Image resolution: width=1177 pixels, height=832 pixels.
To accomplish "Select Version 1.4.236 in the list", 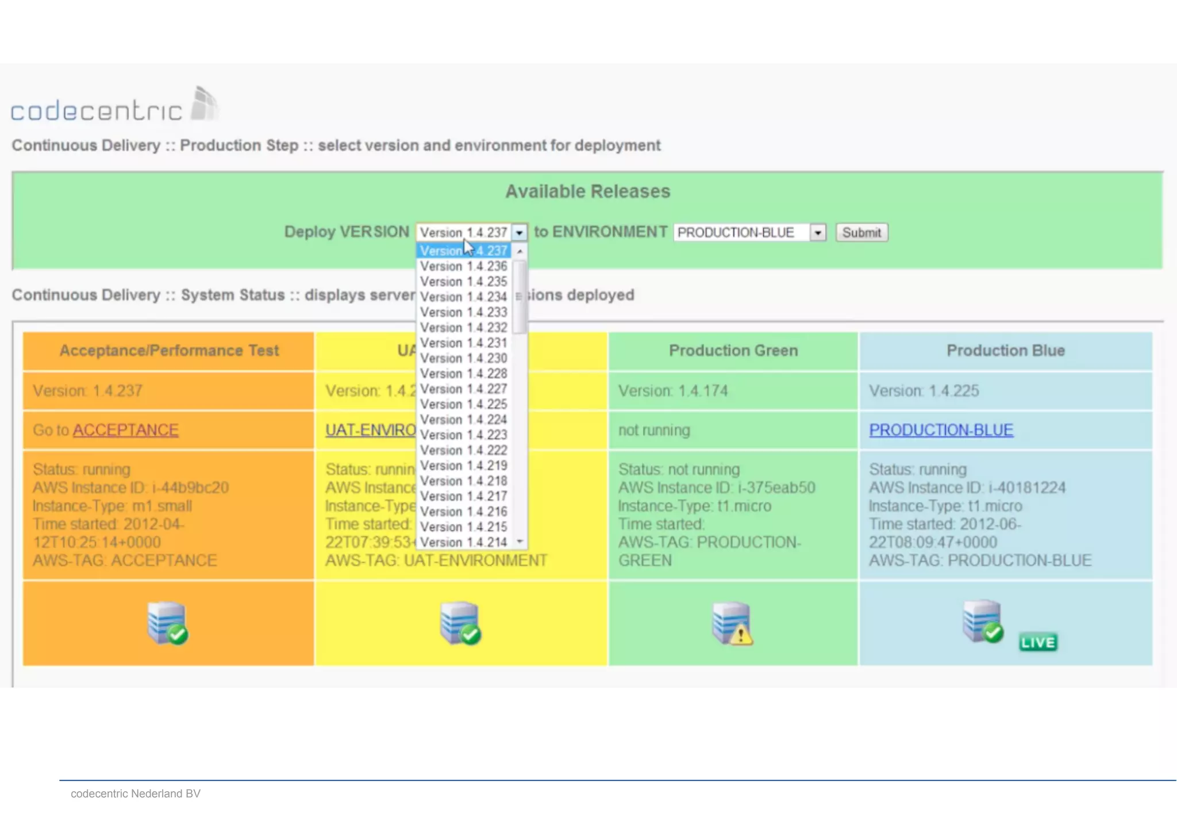I will coord(464,266).
